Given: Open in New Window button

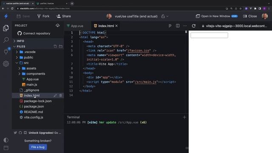Looking at the screenshot, I should click(x=216, y=16).
